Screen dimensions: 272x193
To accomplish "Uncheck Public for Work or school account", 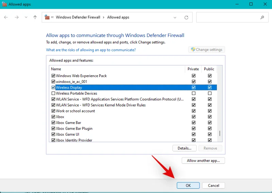I will (x=209, y=111).
